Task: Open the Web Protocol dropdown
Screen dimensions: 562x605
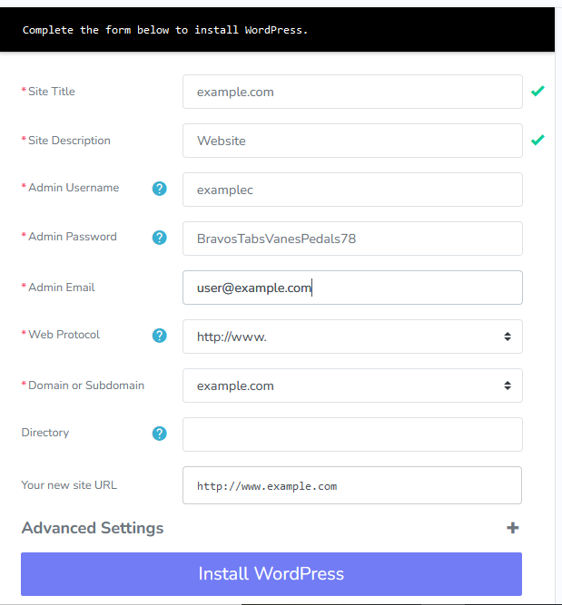Action: point(351,337)
